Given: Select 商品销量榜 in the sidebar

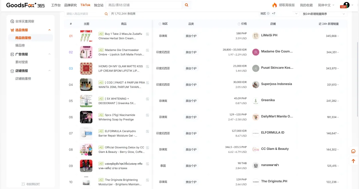Looking at the screenshot, I should pyautogui.click(x=31, y=38).
